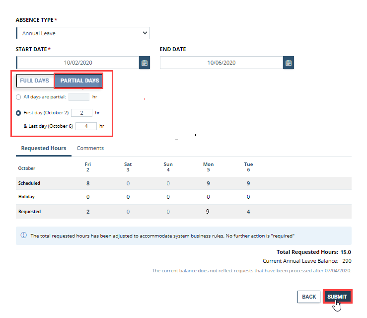This screenshot has width=367, height=318.
Task: Click the Holiday row label
Action: (x=26, y=197)
